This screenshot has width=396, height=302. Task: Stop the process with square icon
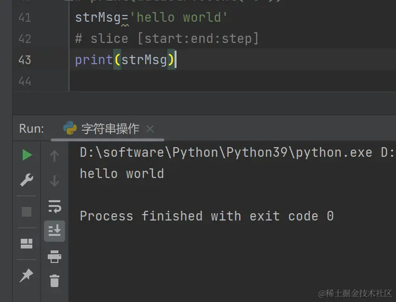pos(27,212)
